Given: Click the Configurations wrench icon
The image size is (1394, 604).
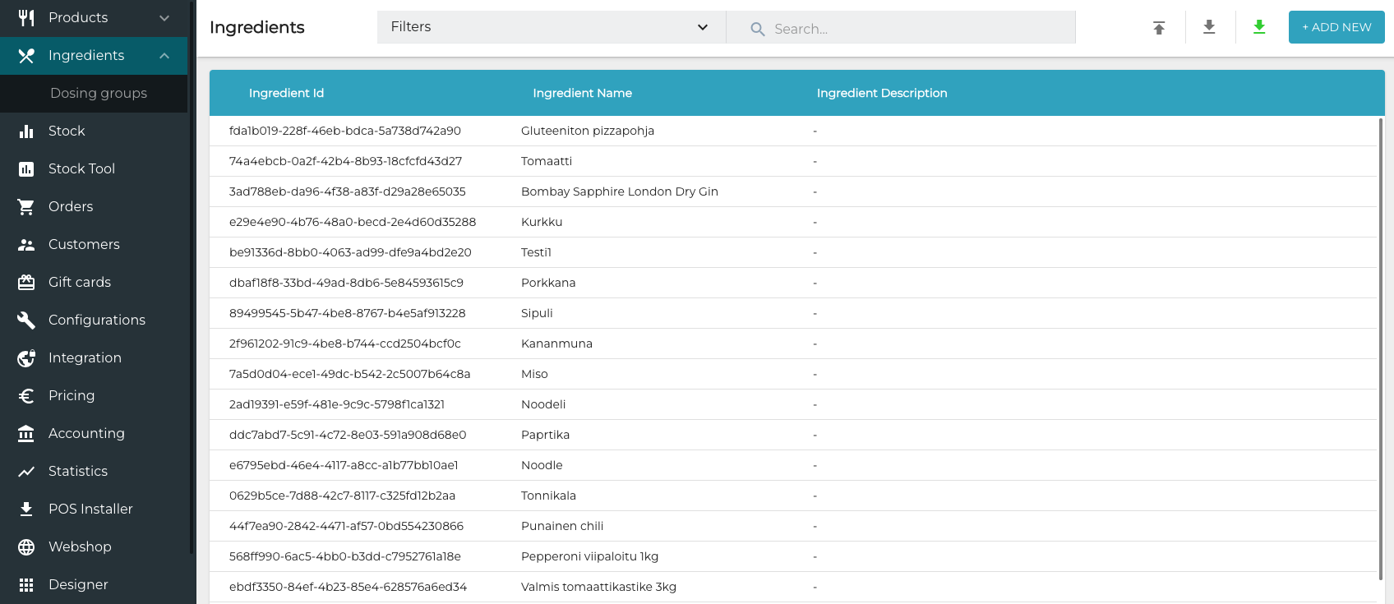Looking at the screenshot, I should [x=26, y=320].
